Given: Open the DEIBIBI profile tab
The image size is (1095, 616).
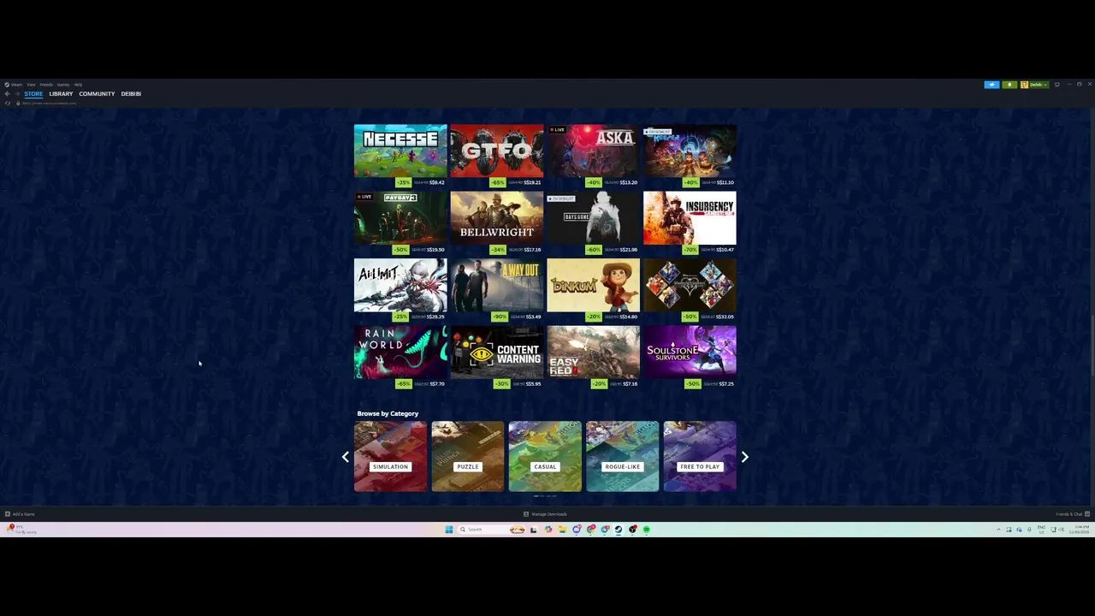Looking at the screenshot, I should (x=131, y=94).
